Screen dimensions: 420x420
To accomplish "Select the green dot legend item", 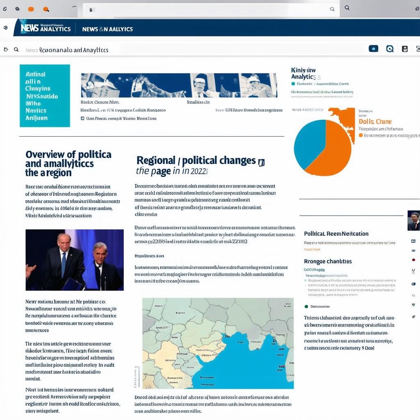I will 306,306.
